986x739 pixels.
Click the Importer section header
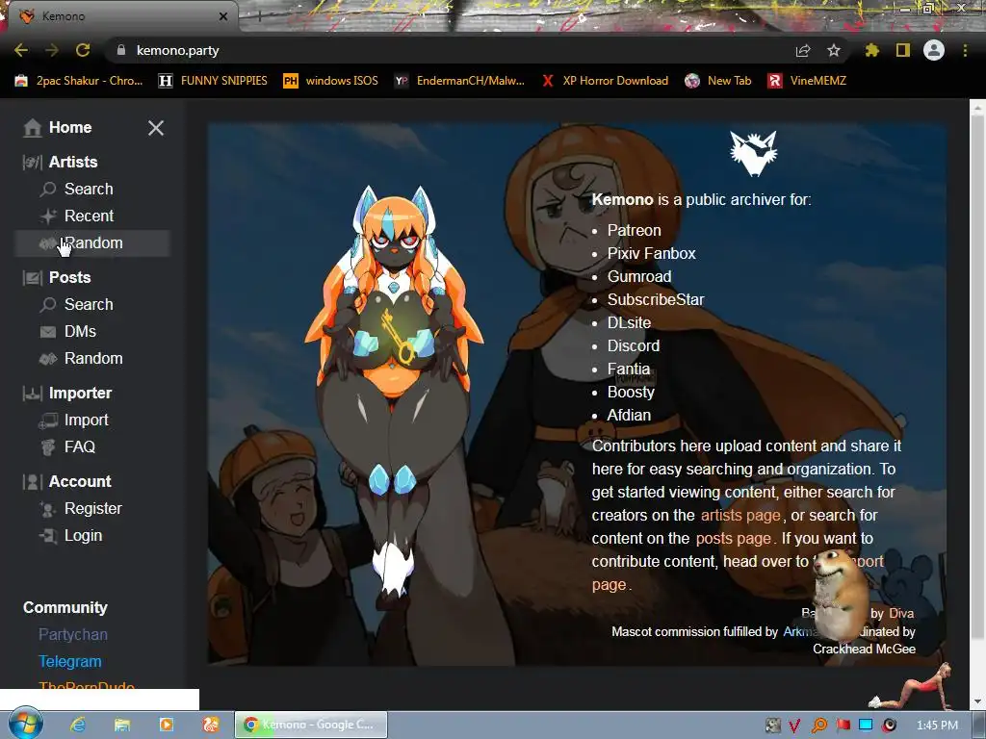click(x=80, y=394)
